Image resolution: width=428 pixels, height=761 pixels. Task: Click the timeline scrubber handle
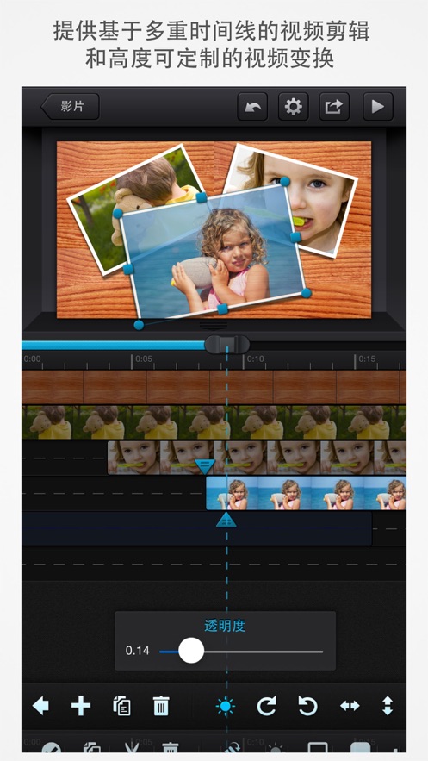pyautogui.click(x=226, y=344)
